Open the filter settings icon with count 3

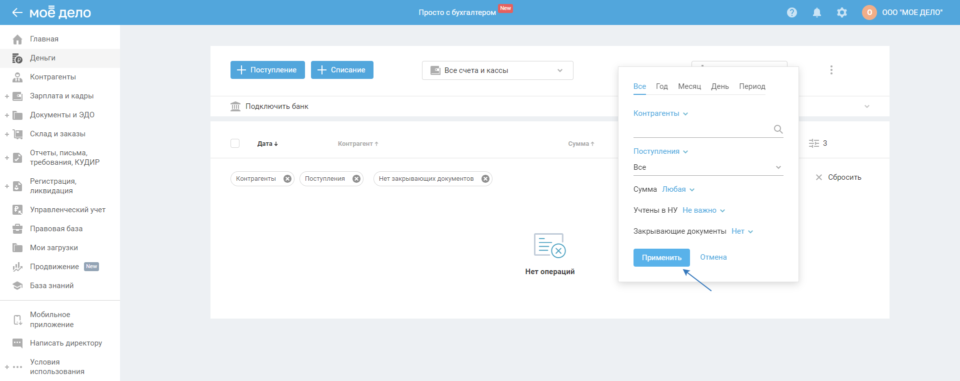[818, 143]
